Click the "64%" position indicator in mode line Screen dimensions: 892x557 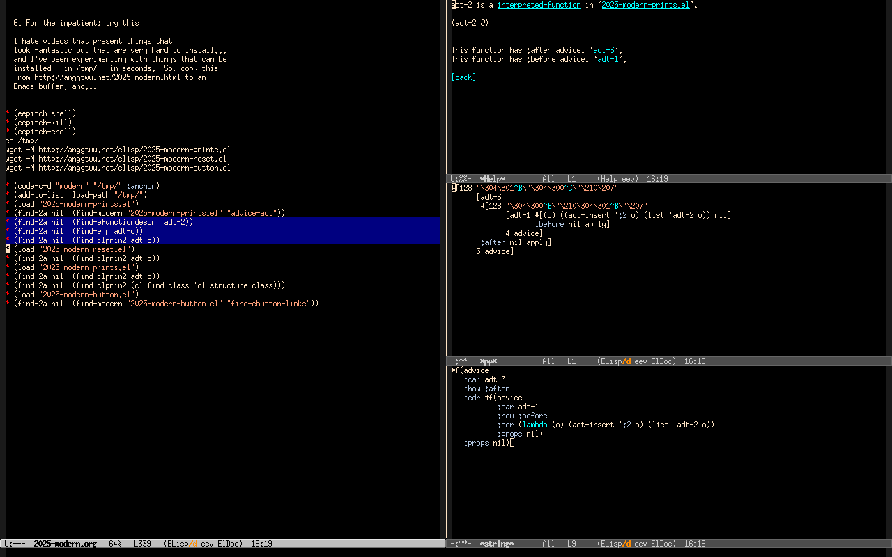tap(115, 544)
